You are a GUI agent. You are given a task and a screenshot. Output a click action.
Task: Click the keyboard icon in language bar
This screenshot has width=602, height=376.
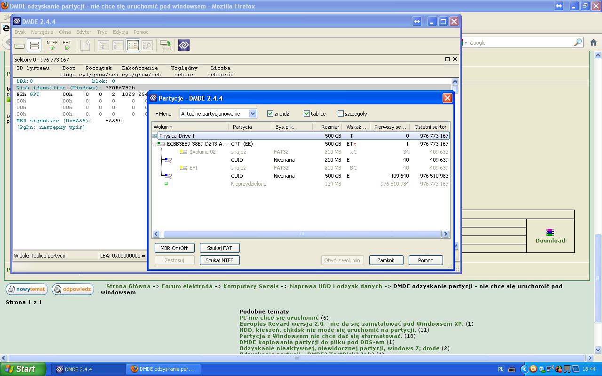click(512, 369)
